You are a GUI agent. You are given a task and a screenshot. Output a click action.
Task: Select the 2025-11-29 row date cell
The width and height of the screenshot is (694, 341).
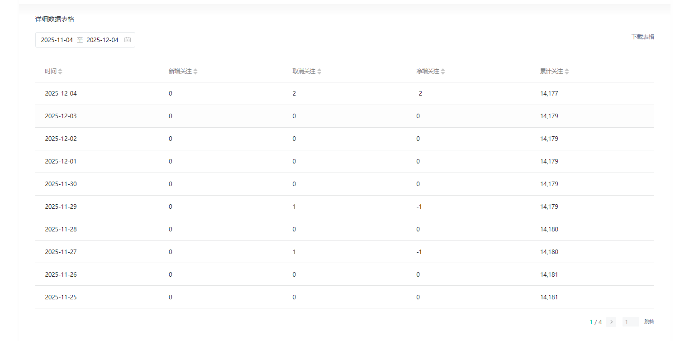tap(61, 207)
